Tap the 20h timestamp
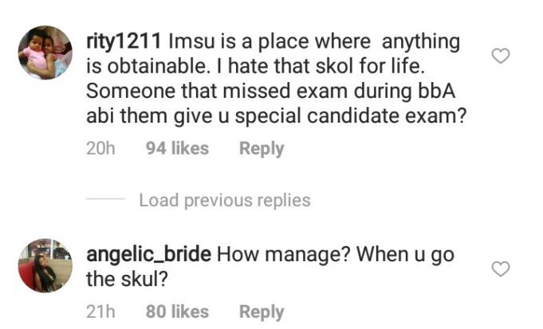 point(100,148)
